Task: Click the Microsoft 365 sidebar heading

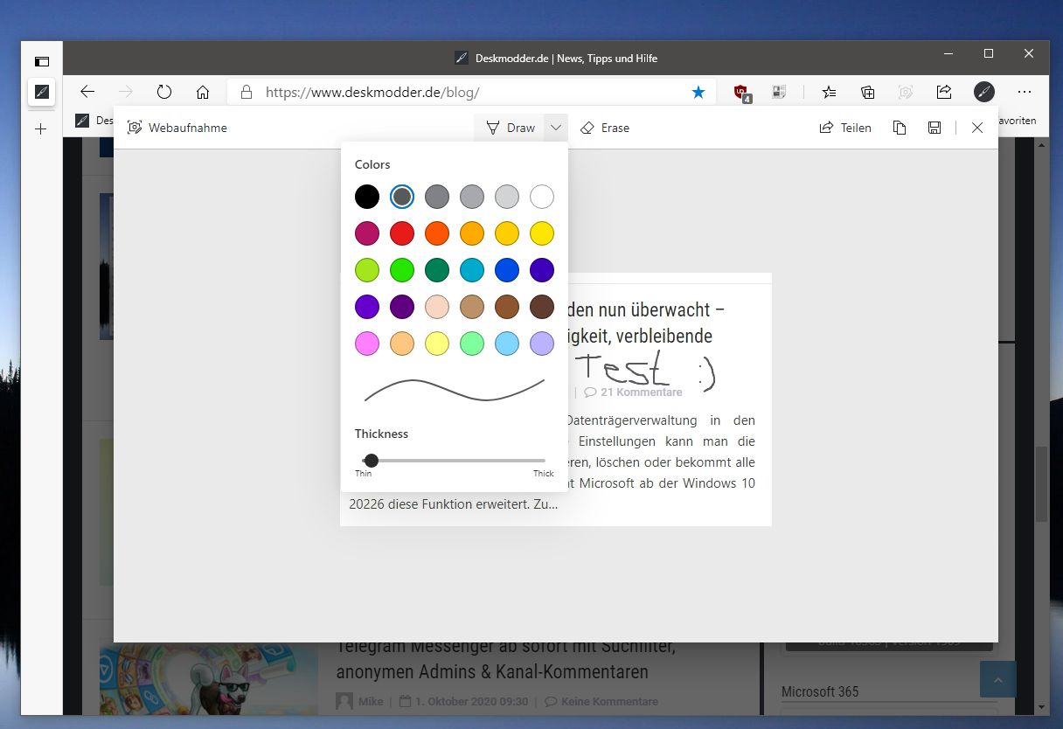Action: [x=820, y=691]
